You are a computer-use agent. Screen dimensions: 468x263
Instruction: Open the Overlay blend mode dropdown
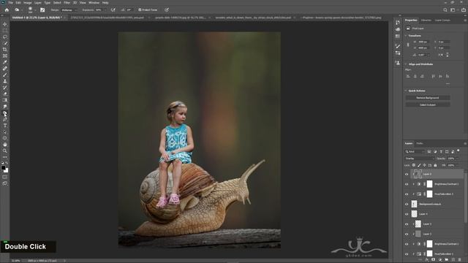pos(419,159)
